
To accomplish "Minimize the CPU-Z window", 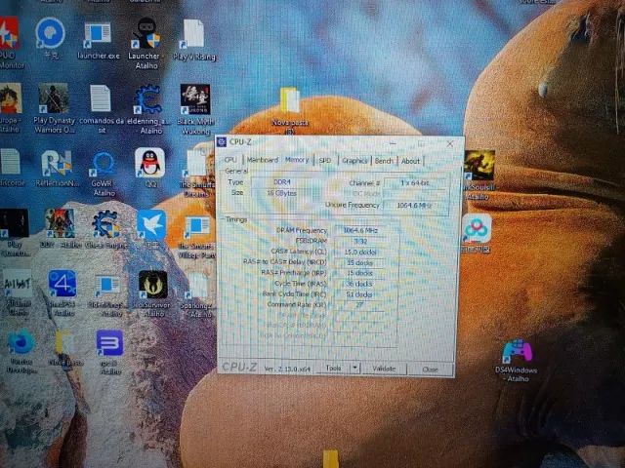I will click(x=393, y=143).
